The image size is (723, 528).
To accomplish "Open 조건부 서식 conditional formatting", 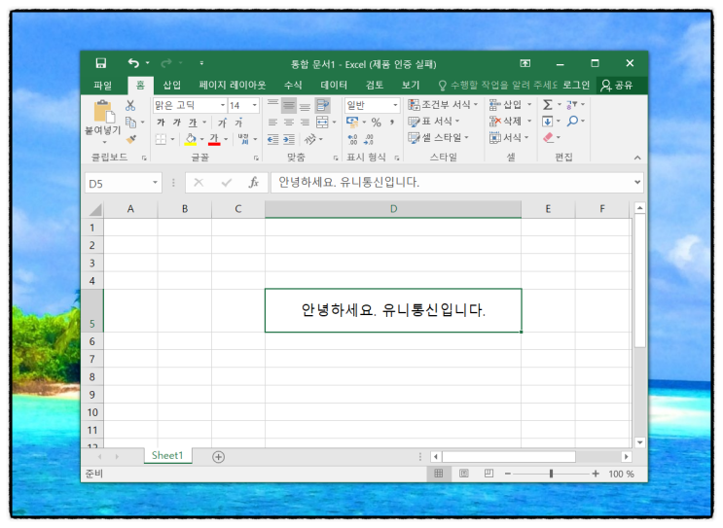I will (x=443, y=105).
